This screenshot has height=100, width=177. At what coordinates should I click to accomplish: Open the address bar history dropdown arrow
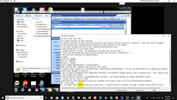click(99, 12)
